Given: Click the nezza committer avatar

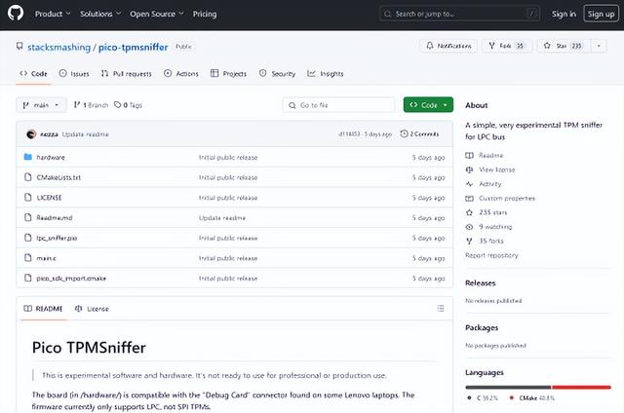Looking at the screenshot, I should [x=31, y=134].
